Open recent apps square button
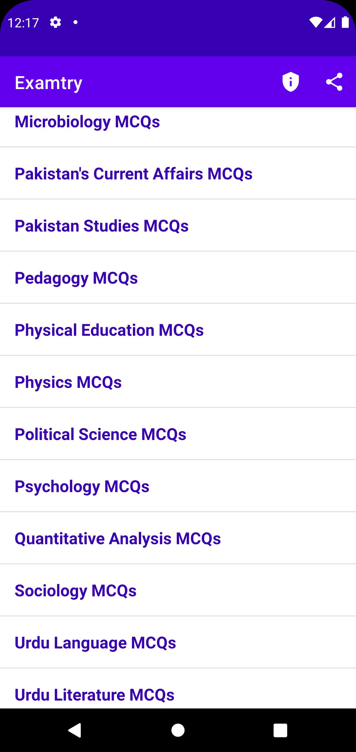Viewport: 356px width, 752px height. point(280,730)
